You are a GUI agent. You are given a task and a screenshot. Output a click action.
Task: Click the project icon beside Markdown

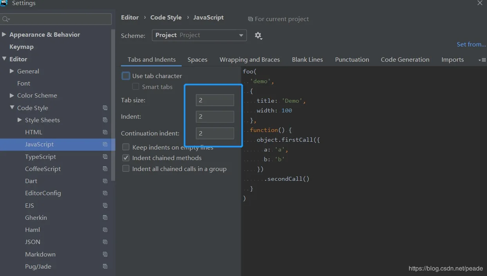click(x=105, y=254)
